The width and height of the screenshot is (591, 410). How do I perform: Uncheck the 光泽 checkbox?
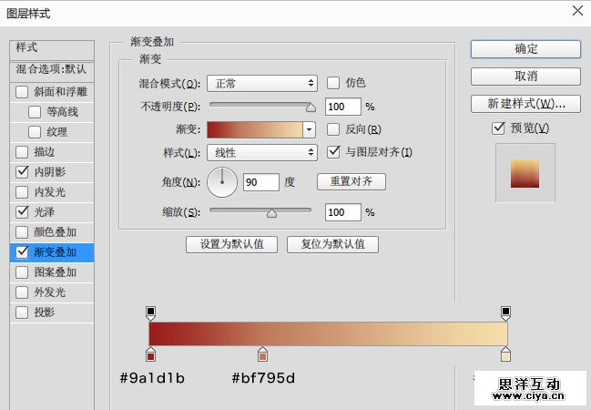pos(22,212)
